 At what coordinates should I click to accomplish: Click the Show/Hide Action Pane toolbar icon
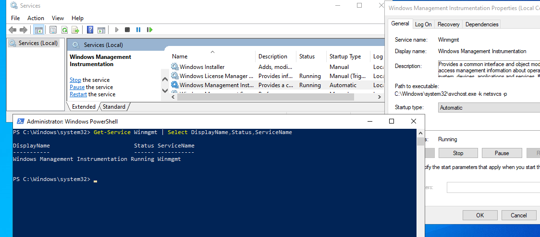click(101, 30)
